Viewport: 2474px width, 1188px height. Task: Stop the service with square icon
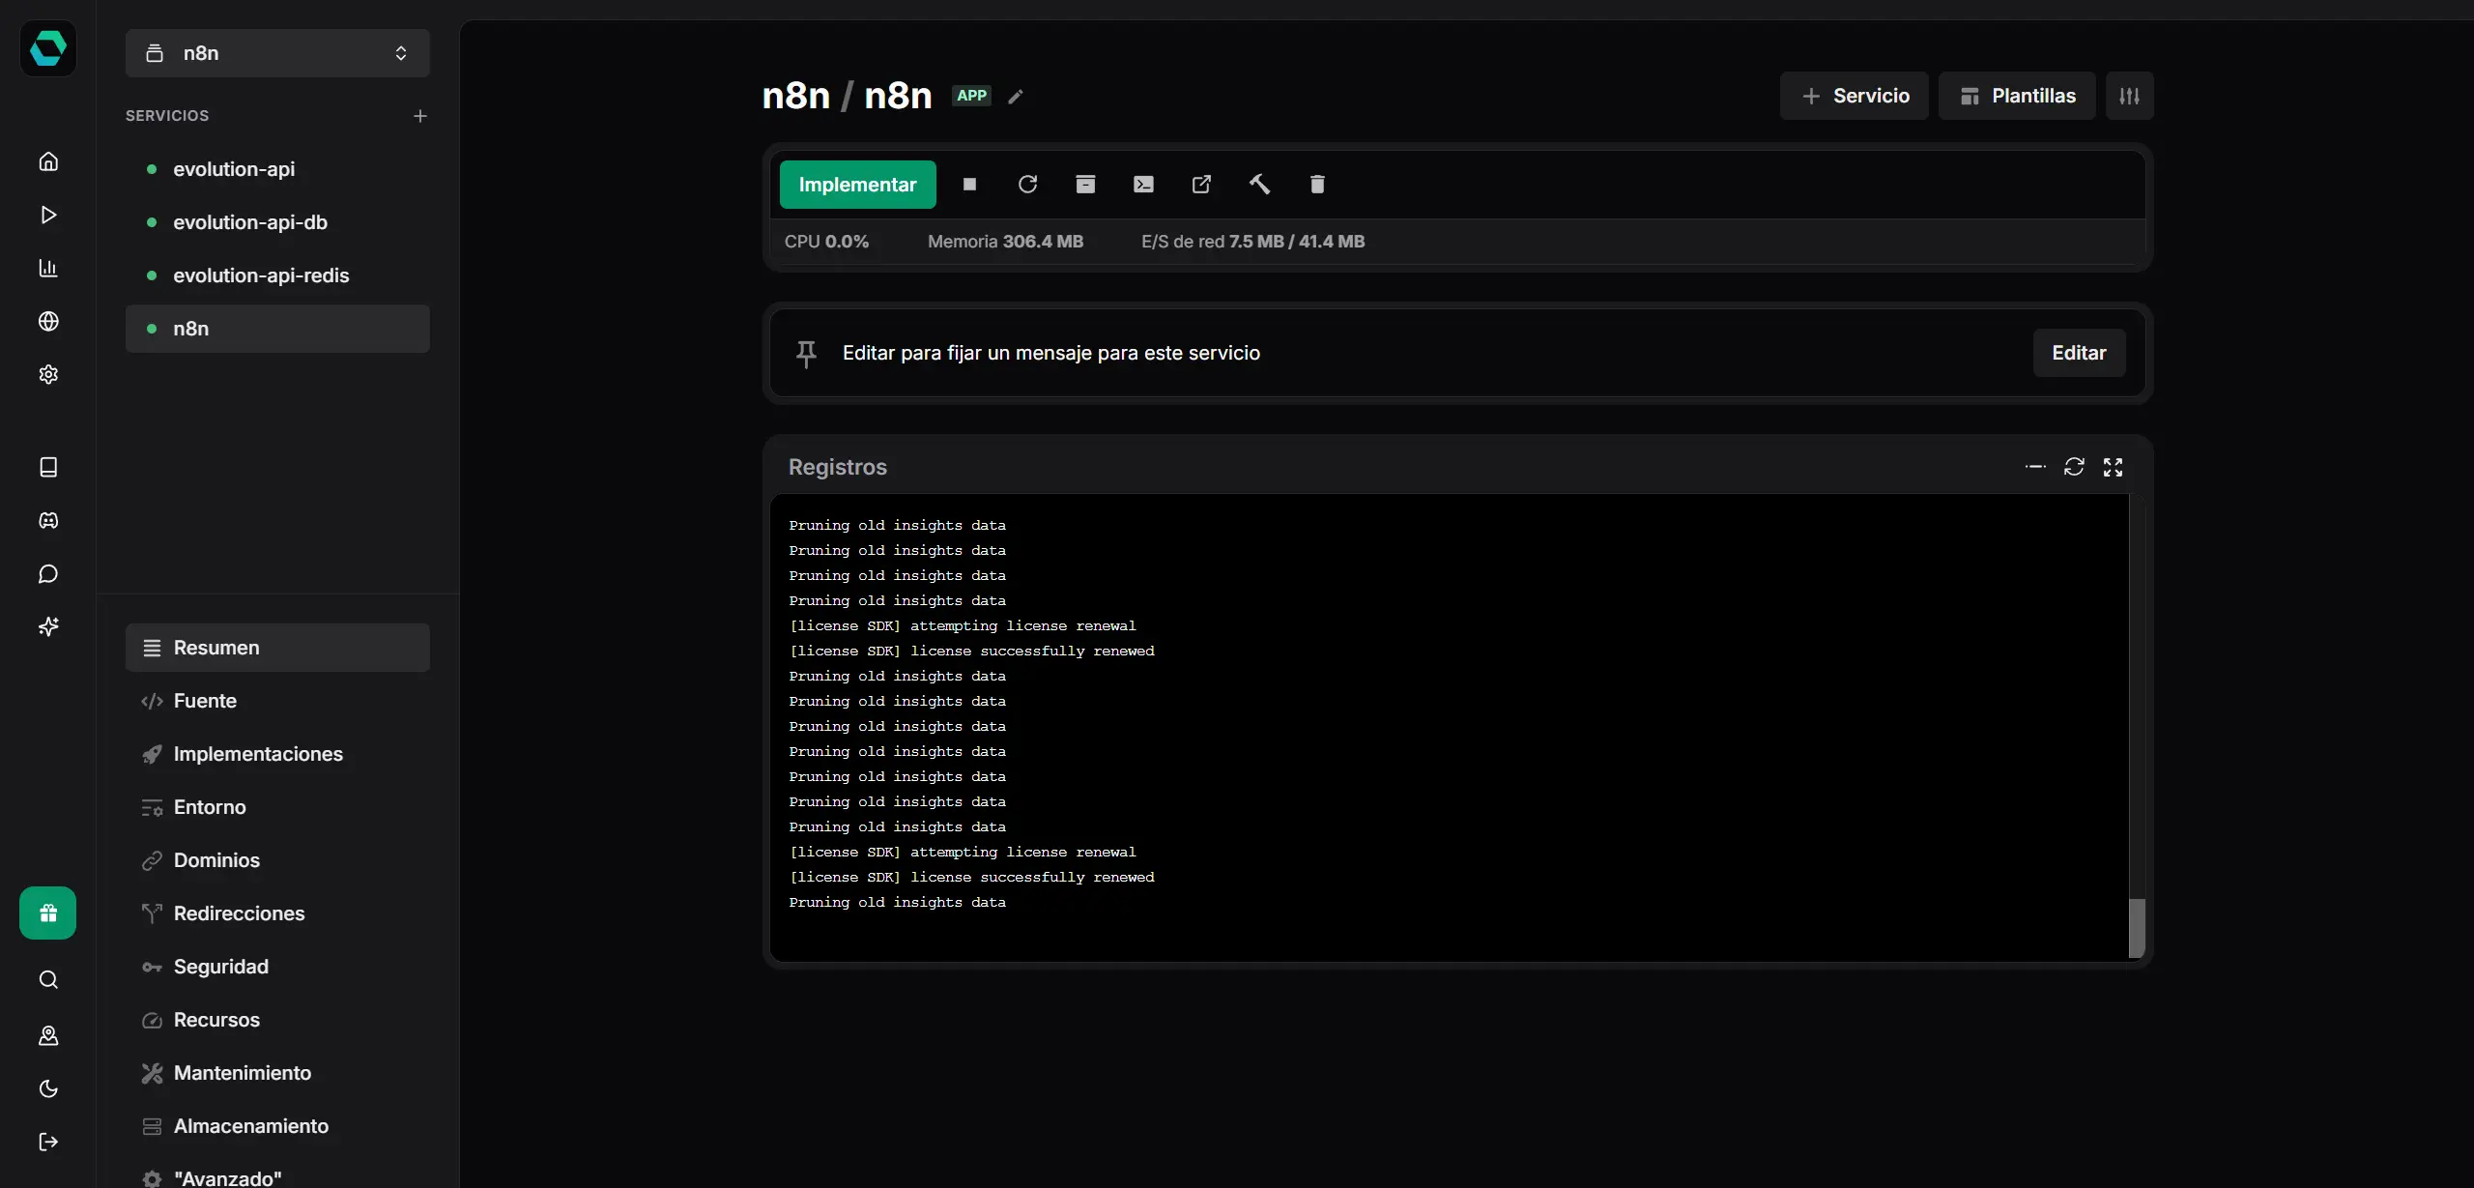click(969, 185)
